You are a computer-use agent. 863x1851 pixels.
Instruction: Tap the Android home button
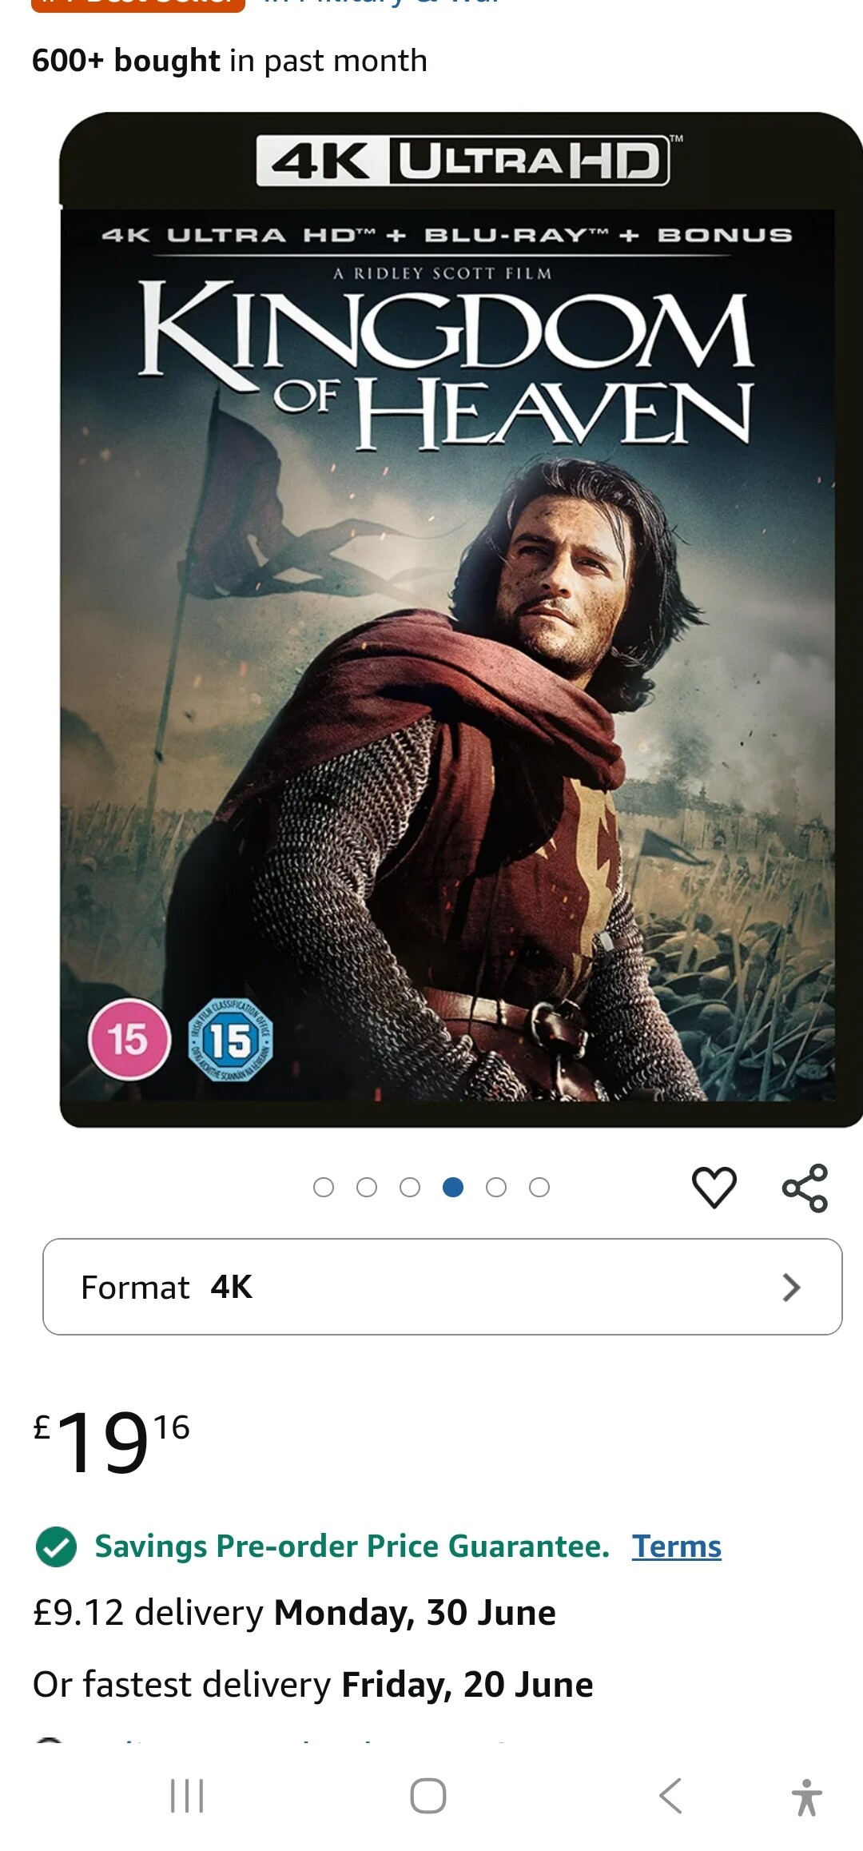[428, 1796]
